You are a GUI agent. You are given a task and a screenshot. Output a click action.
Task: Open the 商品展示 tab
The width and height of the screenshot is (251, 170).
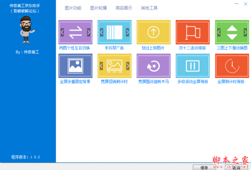pyautogui.click(x=124, y=8)
